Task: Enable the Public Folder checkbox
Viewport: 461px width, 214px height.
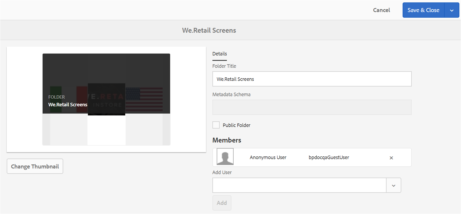Action: click(x=216, y=125)
